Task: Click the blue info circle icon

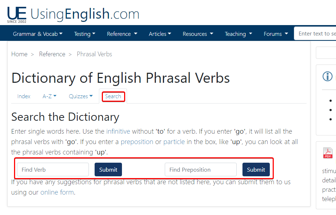Action: click(x=327, y=76)
